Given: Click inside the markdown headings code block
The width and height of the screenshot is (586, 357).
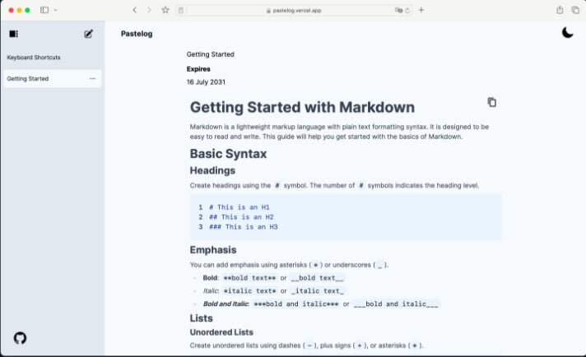Looking at the screenshot, I should (x=346, y=217).
